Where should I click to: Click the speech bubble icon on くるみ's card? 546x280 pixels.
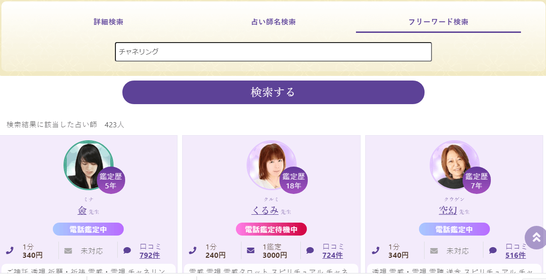pos(310,251)
